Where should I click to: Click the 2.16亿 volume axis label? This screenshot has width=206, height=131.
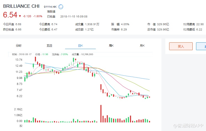[18, 110]
